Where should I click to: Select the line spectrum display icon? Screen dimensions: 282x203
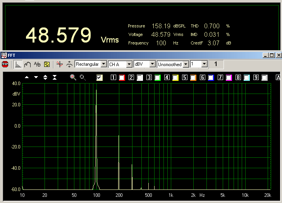tap(28, 65)
